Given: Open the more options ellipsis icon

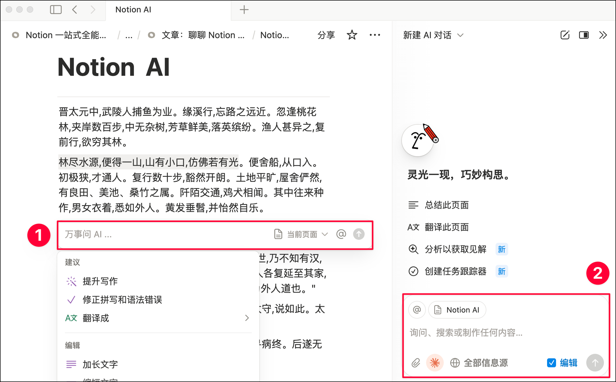Looking at the screenshot, I should coord(375,35).
